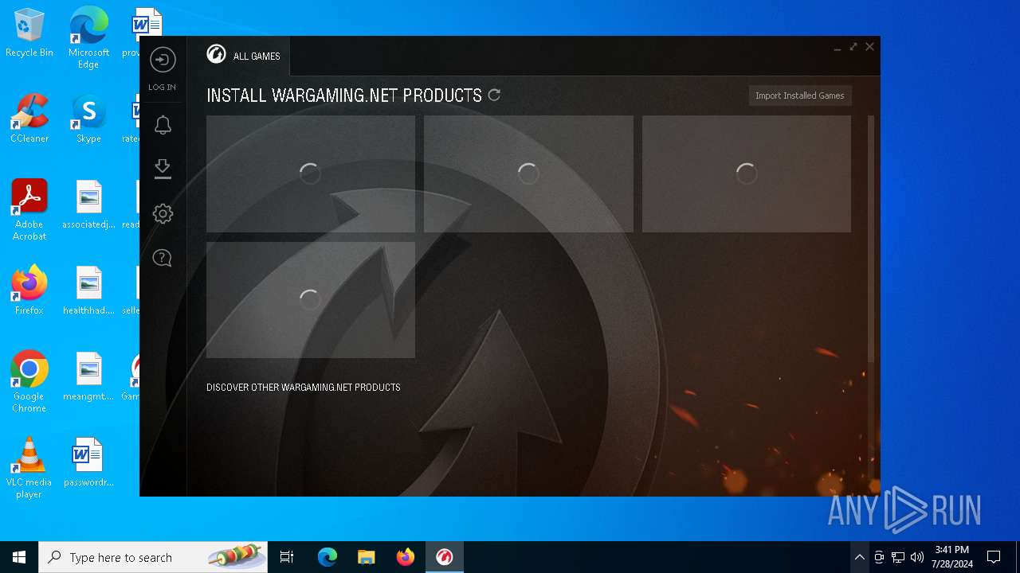The width and height of the screenshot is (1020, 573).
Task: Open the notifications bell in the sidebar
Action: [x=163, y=125]
